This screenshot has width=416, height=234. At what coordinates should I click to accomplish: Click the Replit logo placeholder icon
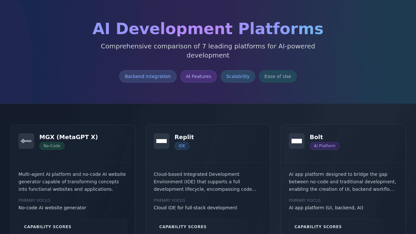162,141
